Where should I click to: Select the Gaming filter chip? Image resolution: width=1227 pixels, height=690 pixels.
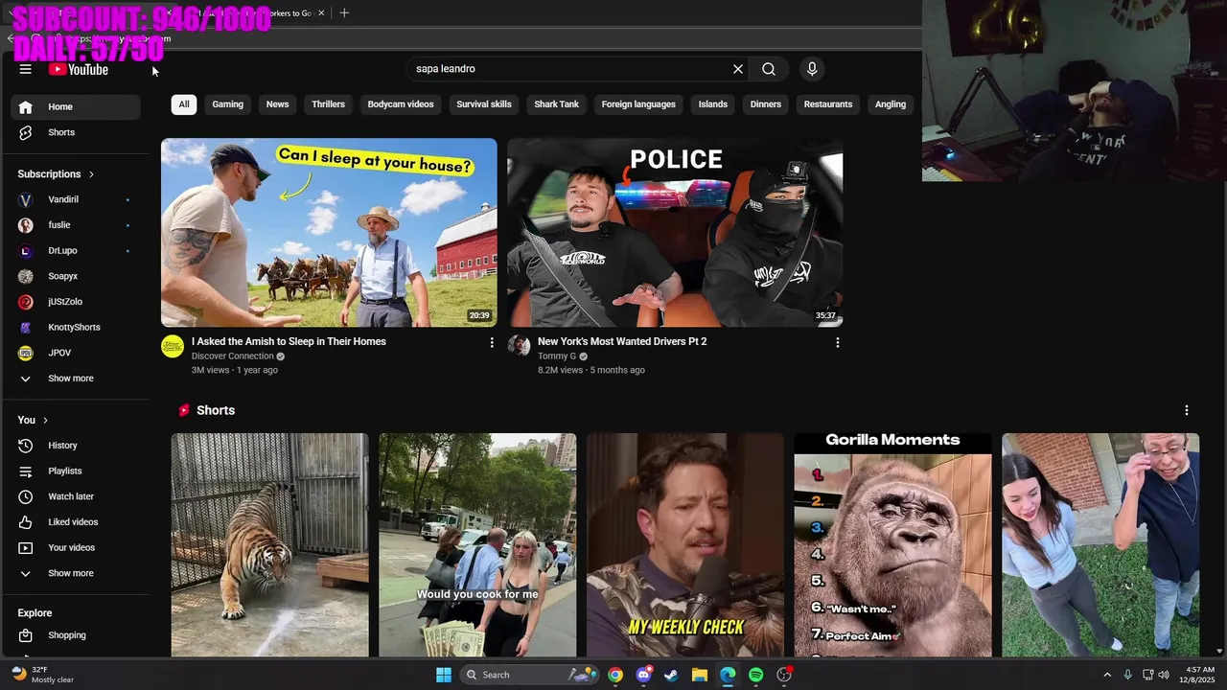(227, 104)
